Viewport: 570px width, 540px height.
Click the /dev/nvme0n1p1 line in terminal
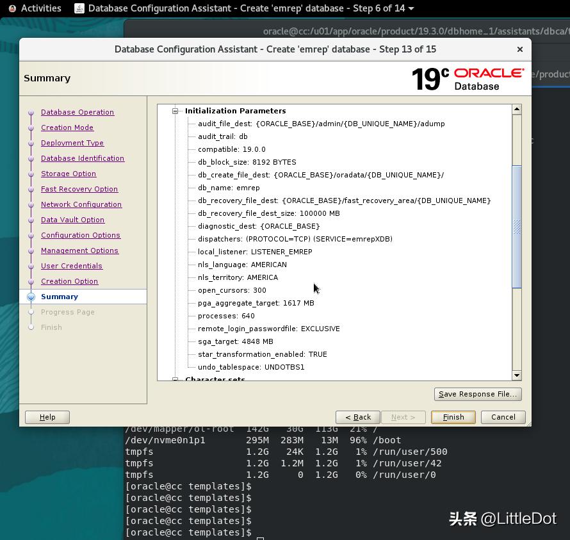[263, 440]
